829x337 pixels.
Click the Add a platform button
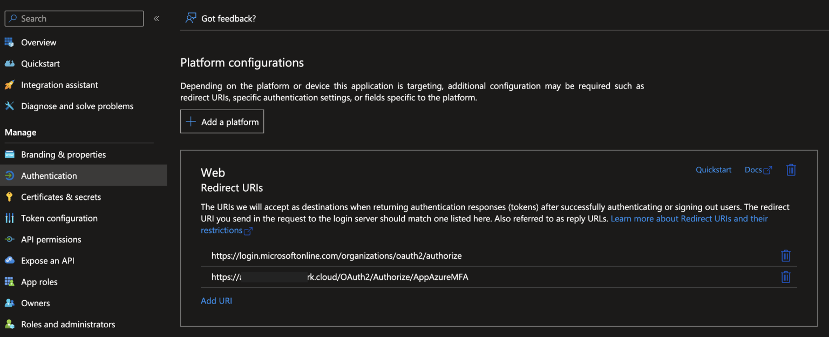pos(222,121)
